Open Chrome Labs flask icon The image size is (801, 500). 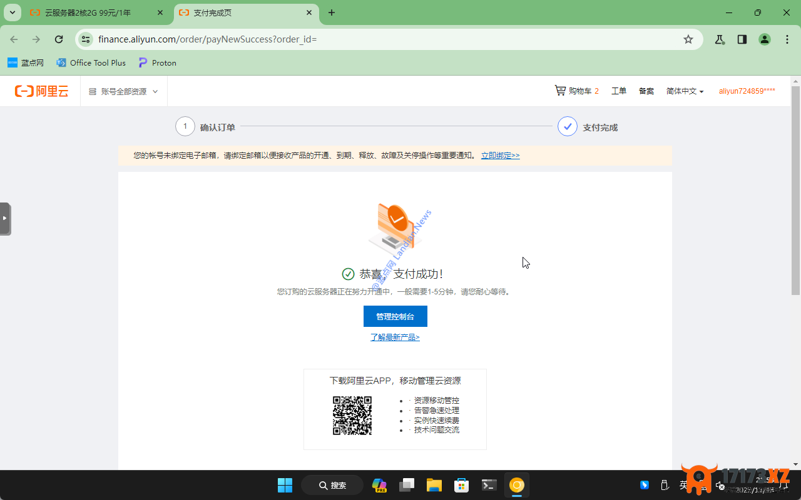(720, 39)
